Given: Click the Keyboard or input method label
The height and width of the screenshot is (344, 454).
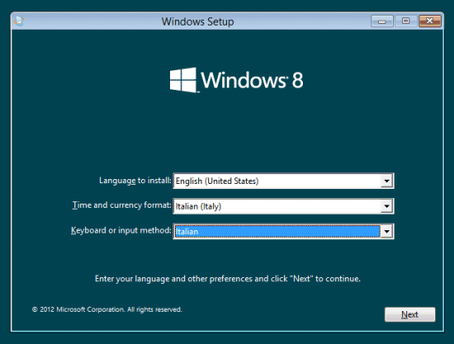Looking at the screenshot, I should pos(121,231).
